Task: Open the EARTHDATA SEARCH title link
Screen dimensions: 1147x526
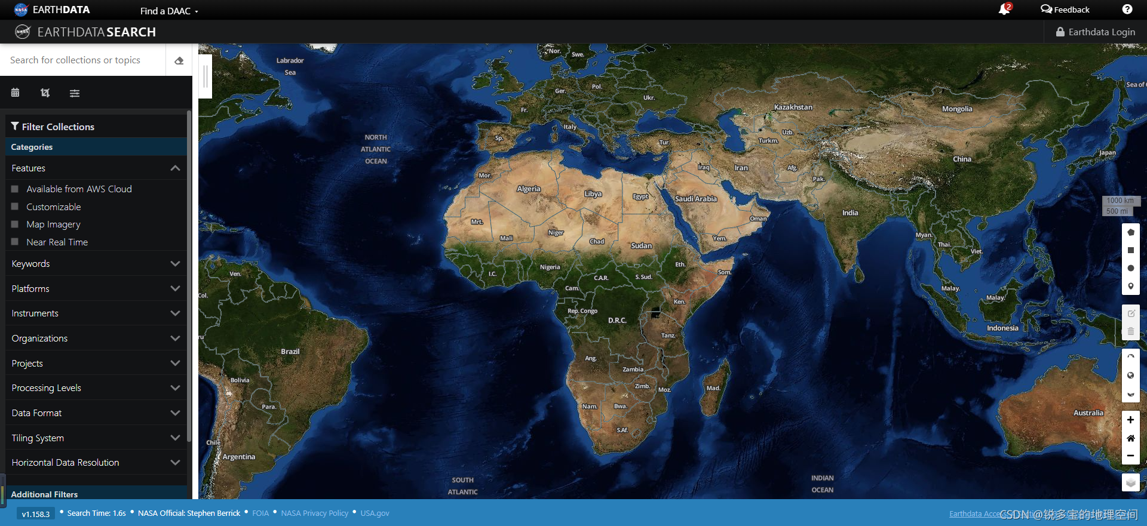Action: [96, 32]
